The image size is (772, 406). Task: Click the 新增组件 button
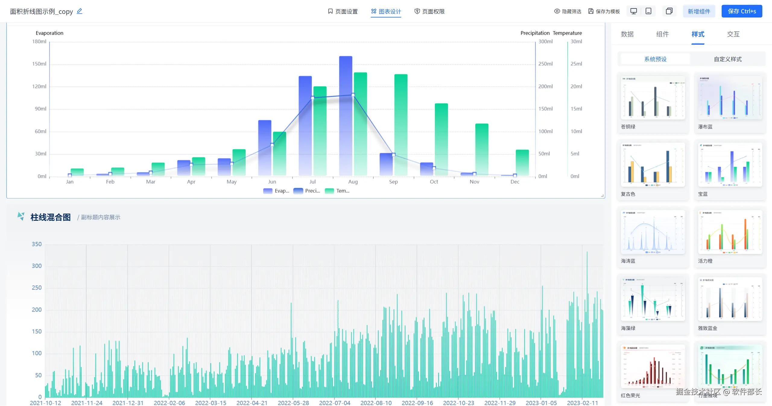tap(699, 11)
